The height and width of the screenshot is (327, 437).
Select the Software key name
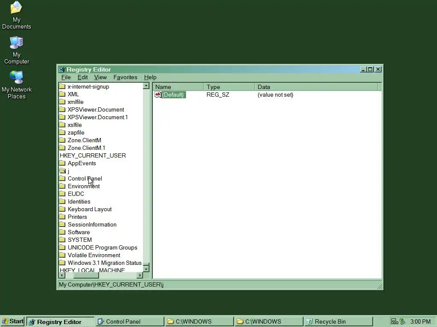(x=79, y=232)
